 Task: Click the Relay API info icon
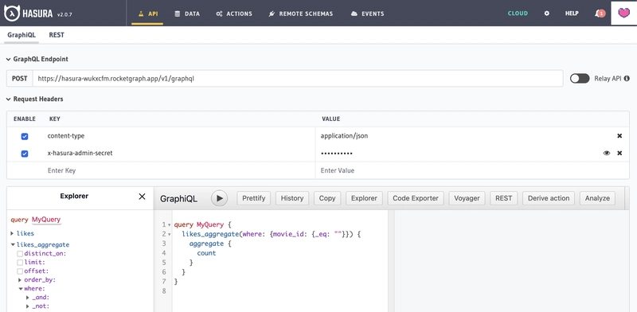click(627, 79)
